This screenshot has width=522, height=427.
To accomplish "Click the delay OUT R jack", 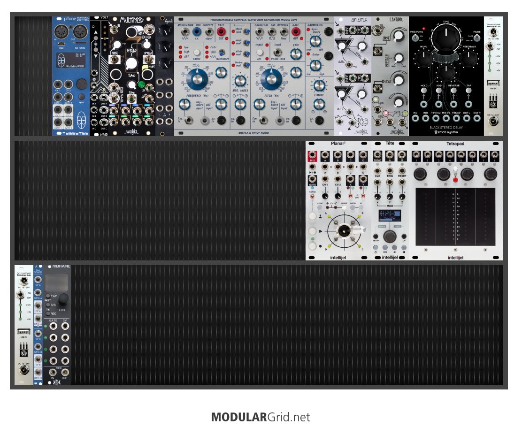I will pyautogui.click(x=477, y=118).
